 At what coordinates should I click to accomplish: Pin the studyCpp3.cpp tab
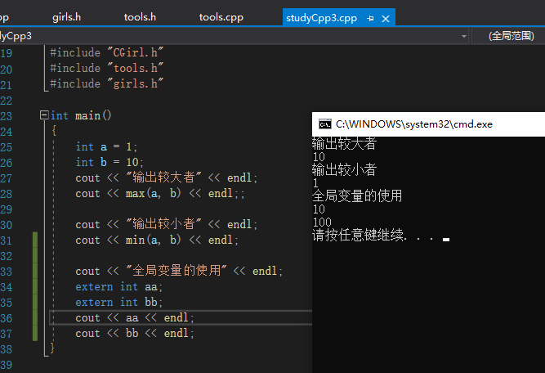pos(370,18)
